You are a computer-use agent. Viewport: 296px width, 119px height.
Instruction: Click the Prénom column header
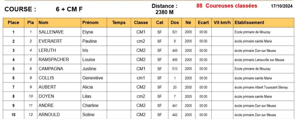tap(94, 23)
